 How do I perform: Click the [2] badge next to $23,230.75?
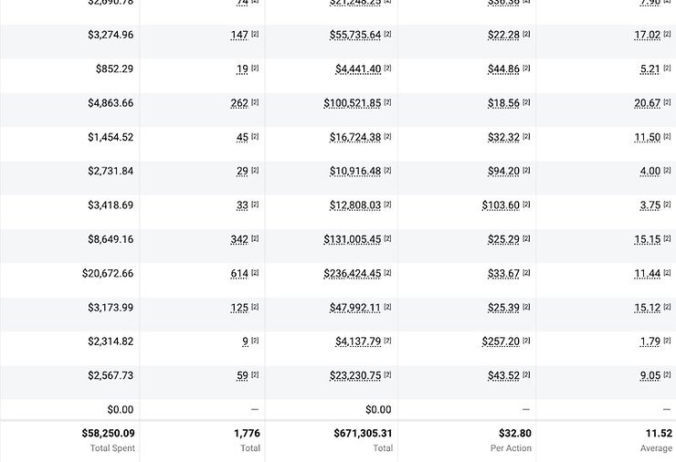(x=388, y=375)
